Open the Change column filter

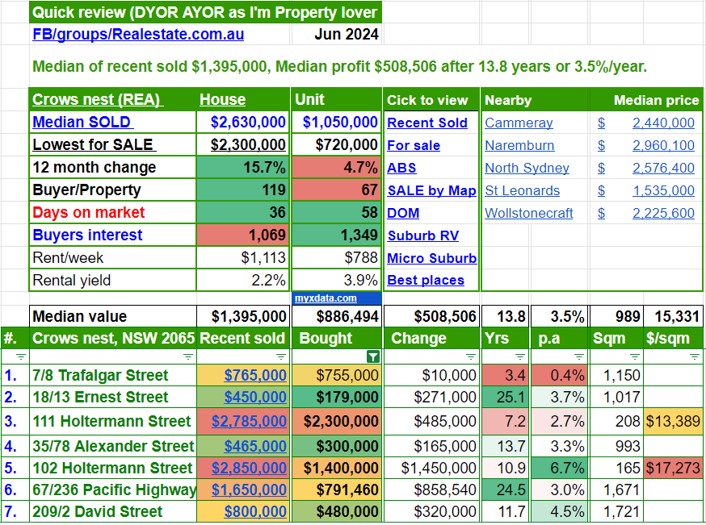(x=472, y=356)
